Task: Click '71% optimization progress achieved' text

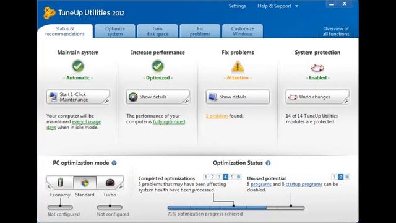Action: [x=205, y=214]
